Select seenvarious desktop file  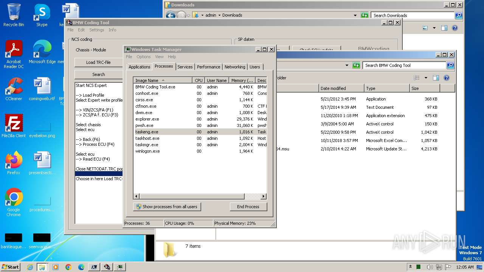pyautogui.click(x=42, y=241)
